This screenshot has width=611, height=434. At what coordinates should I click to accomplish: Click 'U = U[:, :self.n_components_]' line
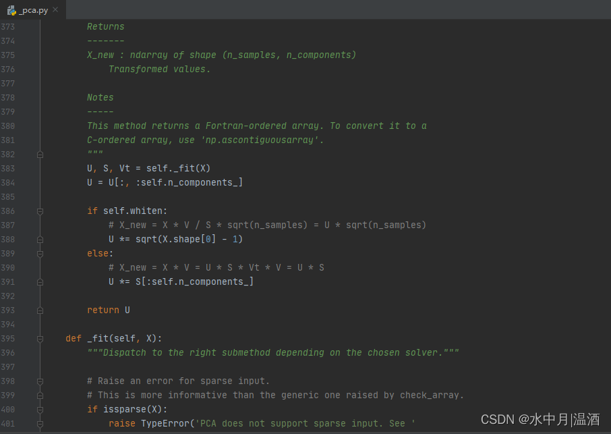(165, 182)
